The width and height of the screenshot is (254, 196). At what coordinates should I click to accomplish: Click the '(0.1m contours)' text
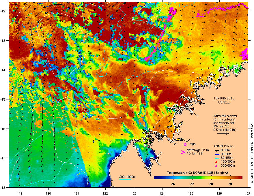[x=224, y=120]
